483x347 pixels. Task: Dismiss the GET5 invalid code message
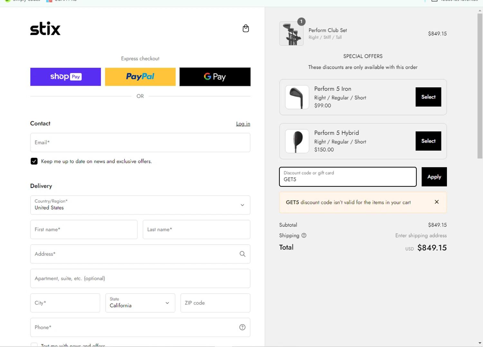click(x=437, y=202)
